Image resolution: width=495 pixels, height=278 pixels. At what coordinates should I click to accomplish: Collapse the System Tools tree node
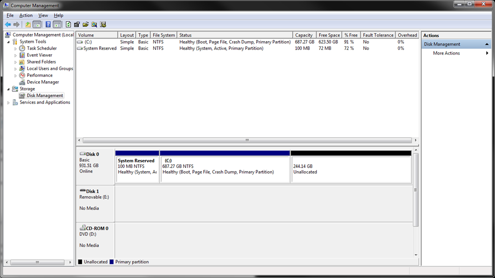pyautogui.click(x=9, y=42)
